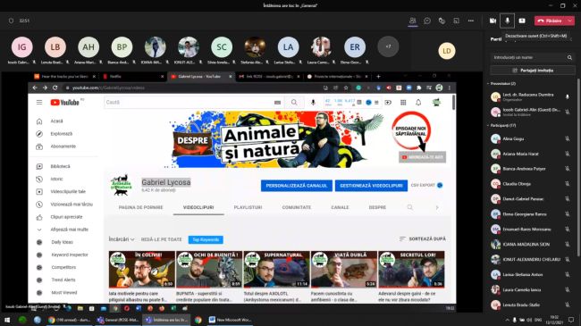Click the LD avatar tile

click(x=447, y=51)
